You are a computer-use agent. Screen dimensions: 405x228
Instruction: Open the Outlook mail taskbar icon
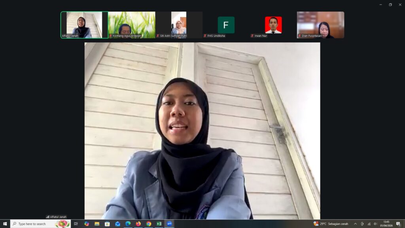pyautogui.click(x=117, y=224)
